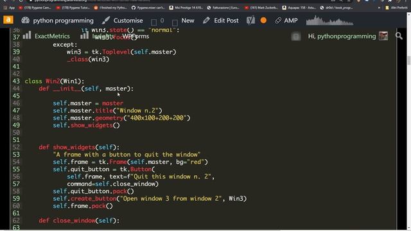Open Customise from the admin bar
The height and width of the screenshot is (231, 411).
(123, 21)
